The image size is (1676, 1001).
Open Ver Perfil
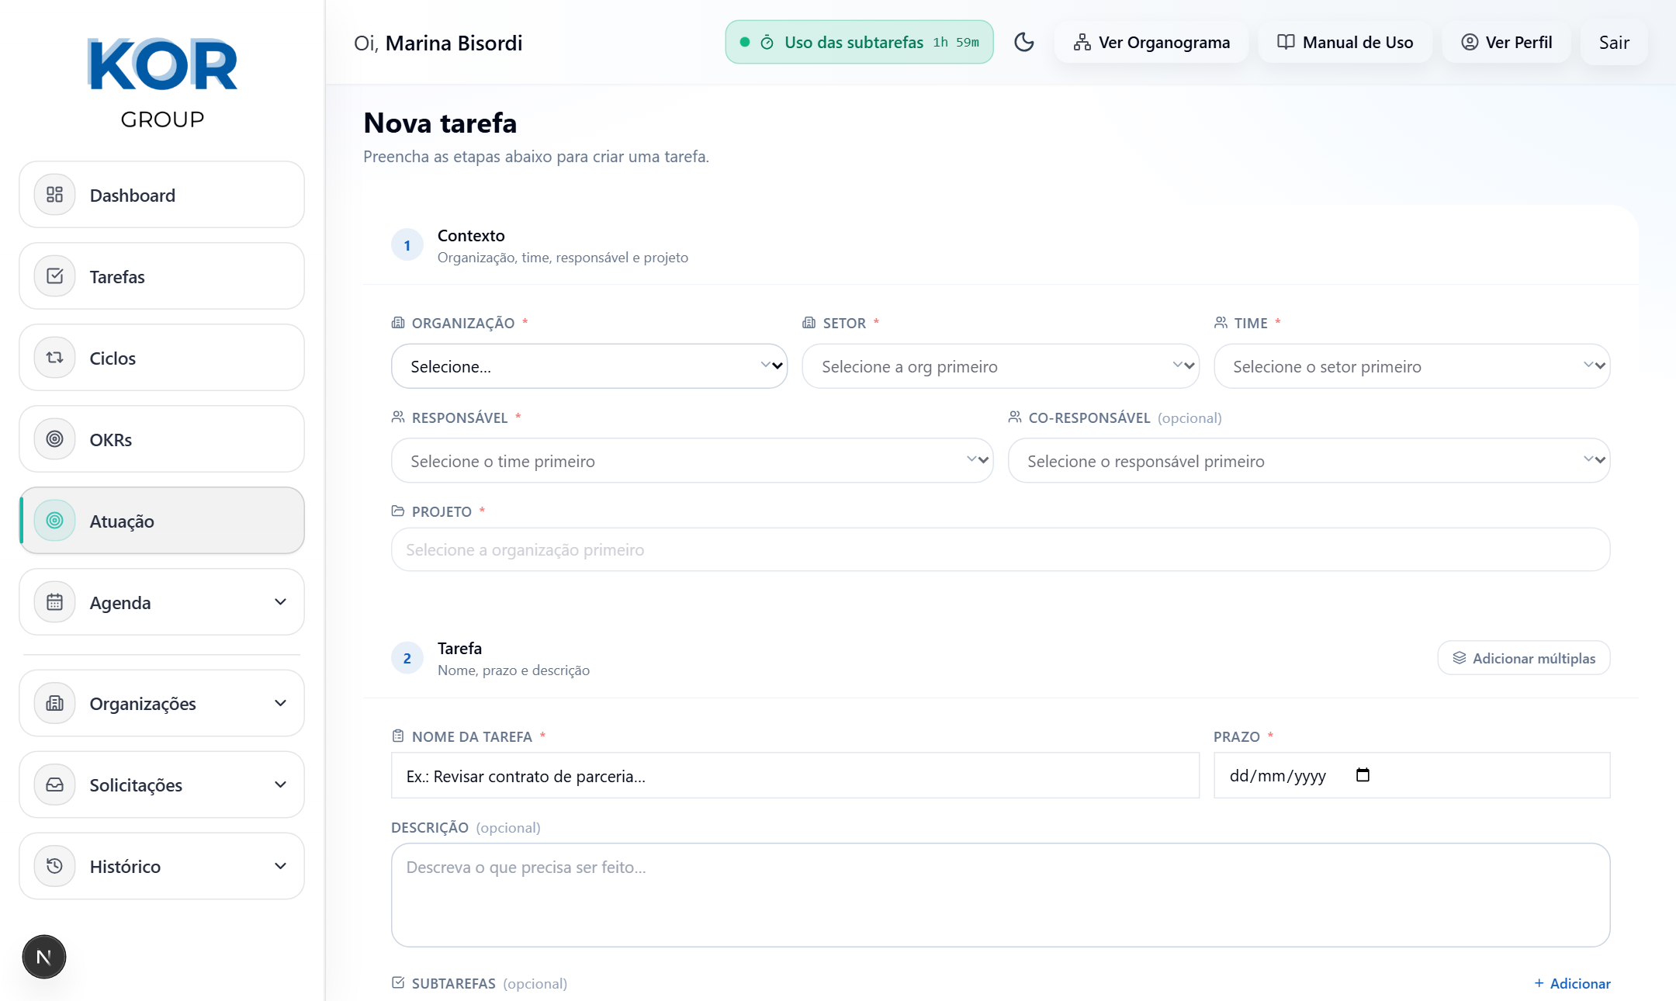[x=1506, y=43]
